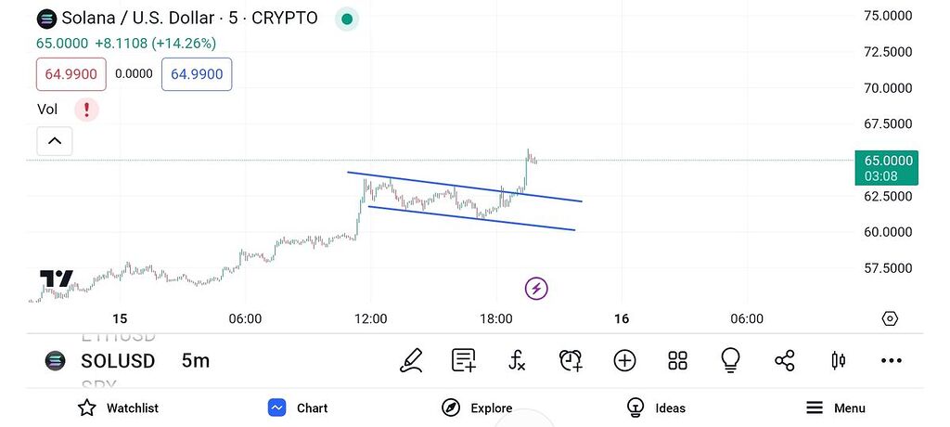Open the Explore tab

(477, 408)
